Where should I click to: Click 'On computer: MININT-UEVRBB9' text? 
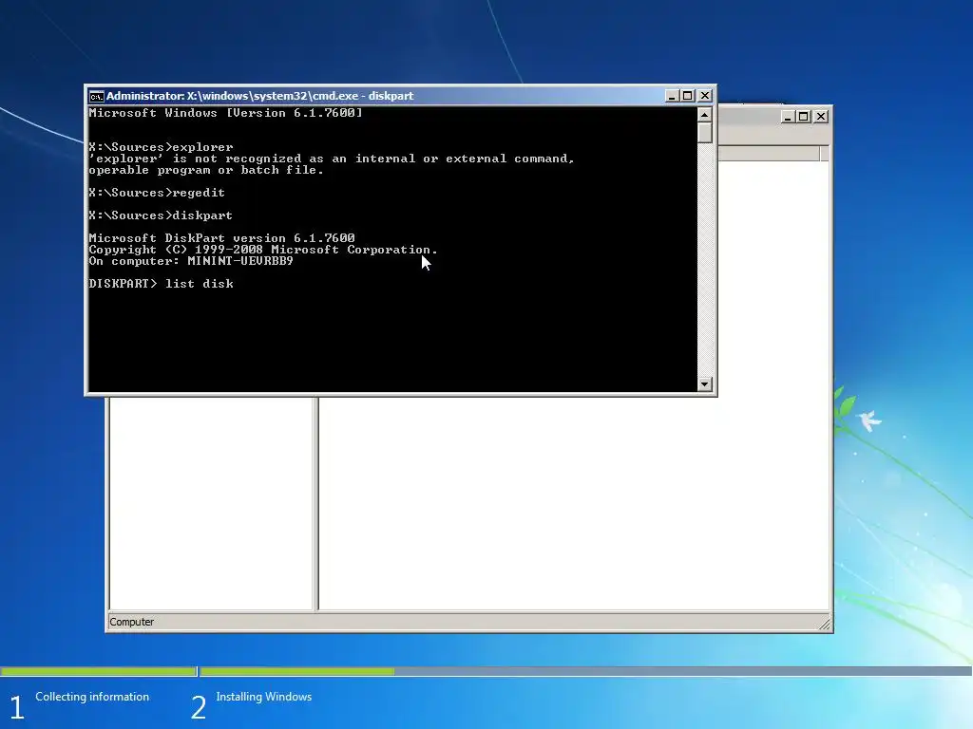(x=191, y=261)
